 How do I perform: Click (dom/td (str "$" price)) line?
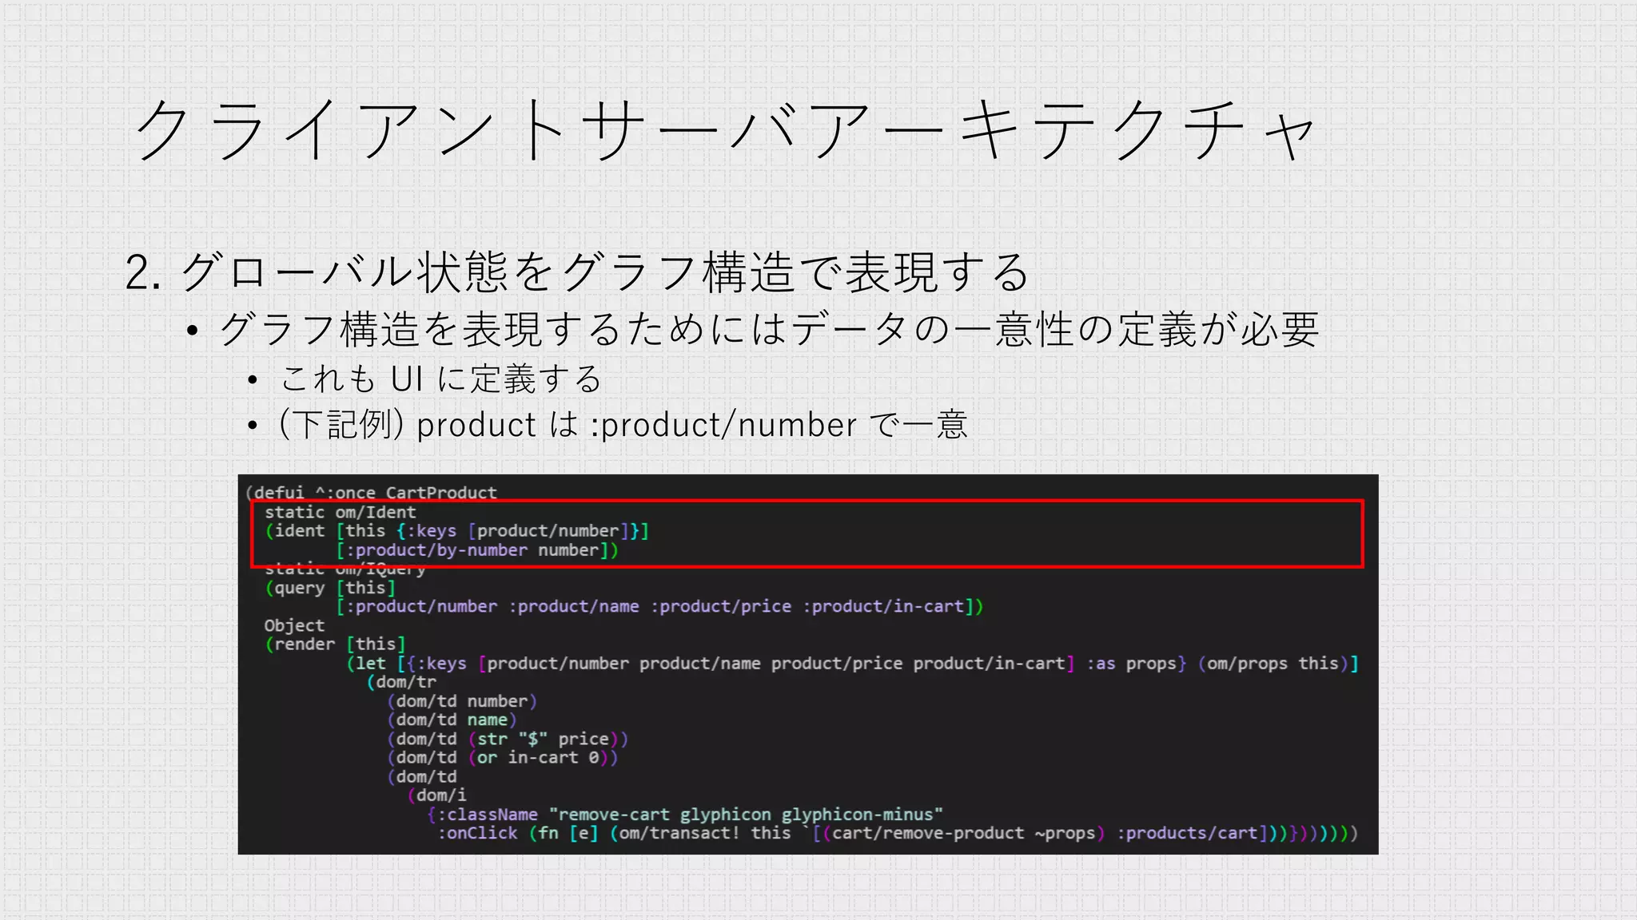pyautogui.click(x=508, y=739)
